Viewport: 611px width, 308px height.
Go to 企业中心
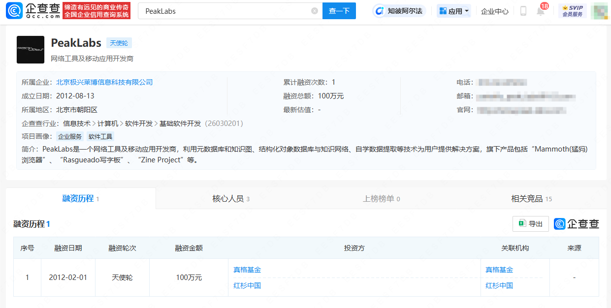(x=495, y=11)
